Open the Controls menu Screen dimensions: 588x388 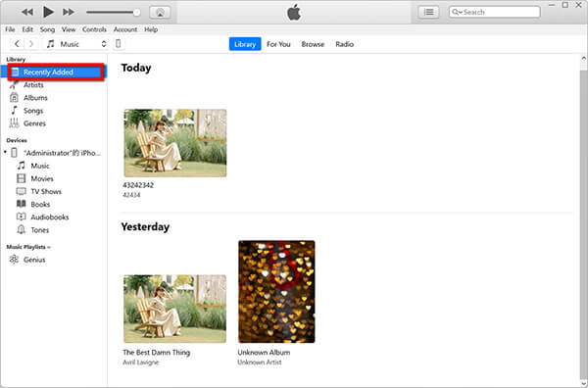click(x=94, y=29)
